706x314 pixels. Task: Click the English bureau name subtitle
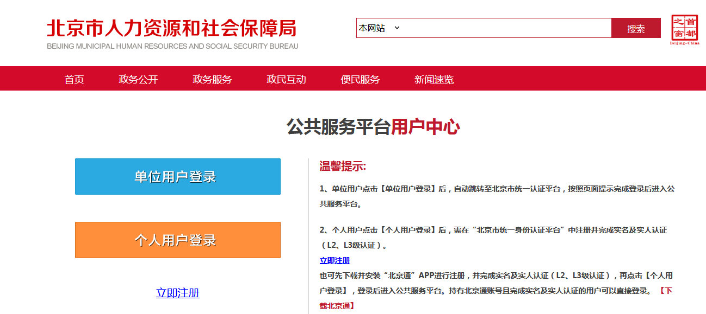click(171, 47)
